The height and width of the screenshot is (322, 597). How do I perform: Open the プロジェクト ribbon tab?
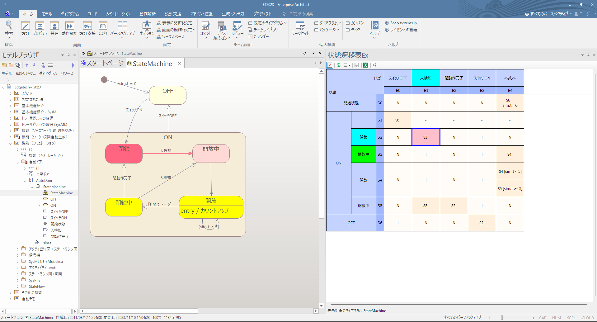pos(262,14)
